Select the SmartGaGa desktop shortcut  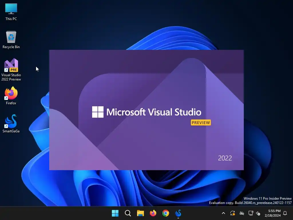tap(11, 124)
